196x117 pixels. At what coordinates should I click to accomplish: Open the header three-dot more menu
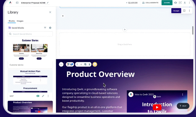[189, 2]
